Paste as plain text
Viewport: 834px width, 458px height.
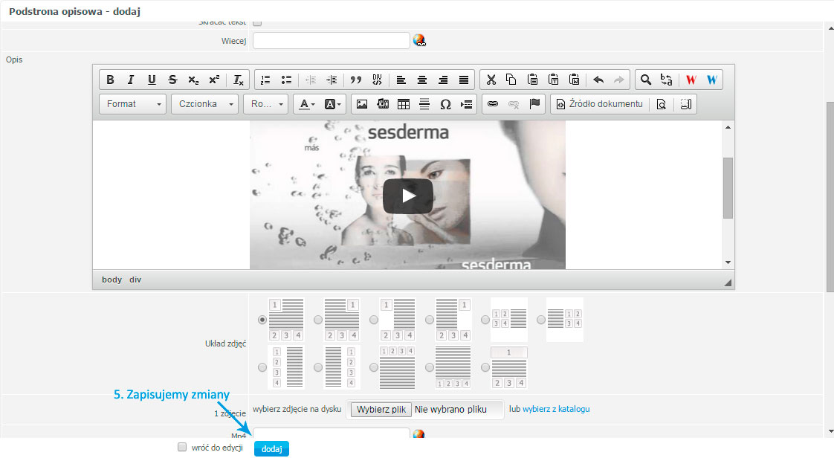click(x=553, y=80)
